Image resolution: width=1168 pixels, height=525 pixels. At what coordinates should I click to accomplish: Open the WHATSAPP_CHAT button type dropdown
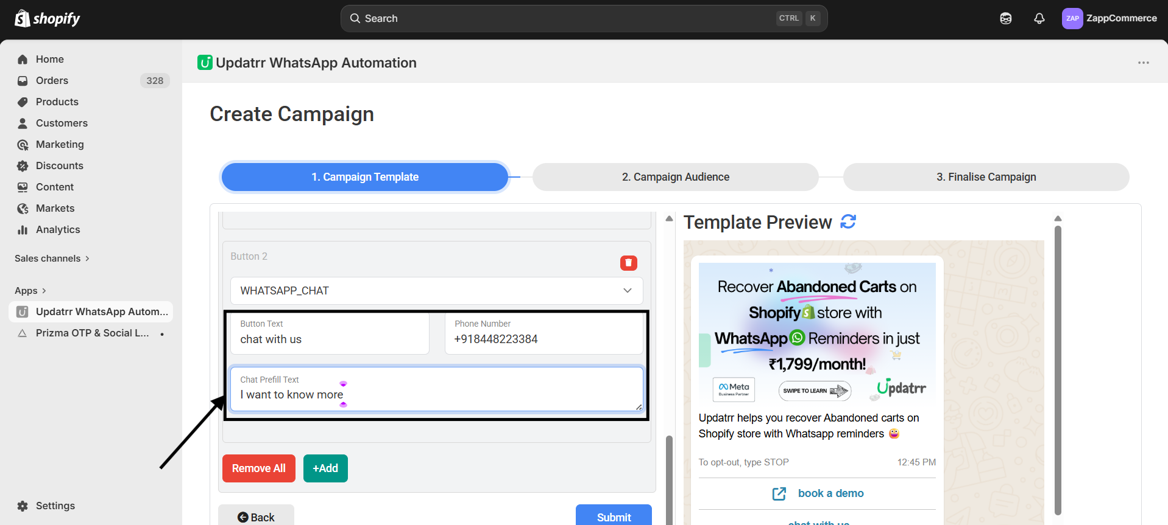coord(436,291)
